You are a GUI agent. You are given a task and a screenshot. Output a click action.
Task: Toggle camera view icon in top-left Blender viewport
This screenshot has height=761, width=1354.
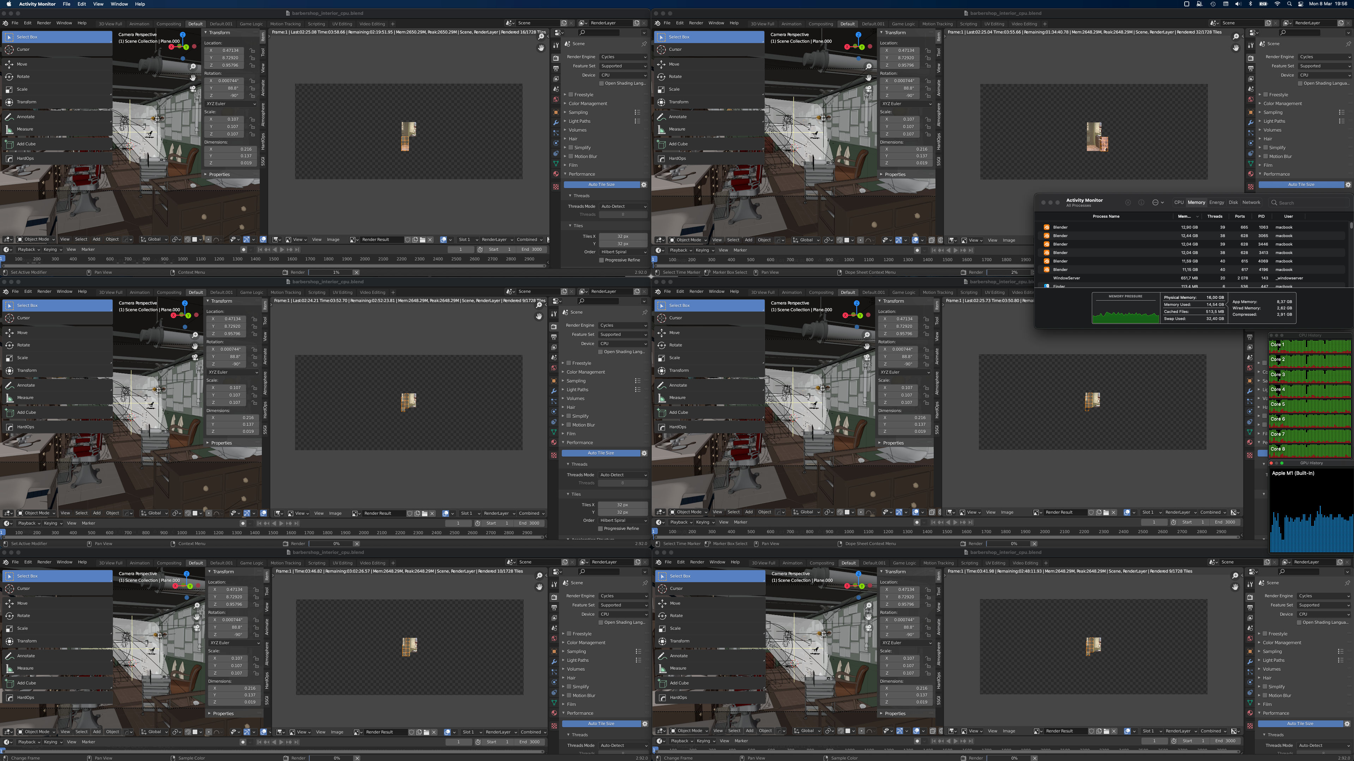click(x=193, y=89)
